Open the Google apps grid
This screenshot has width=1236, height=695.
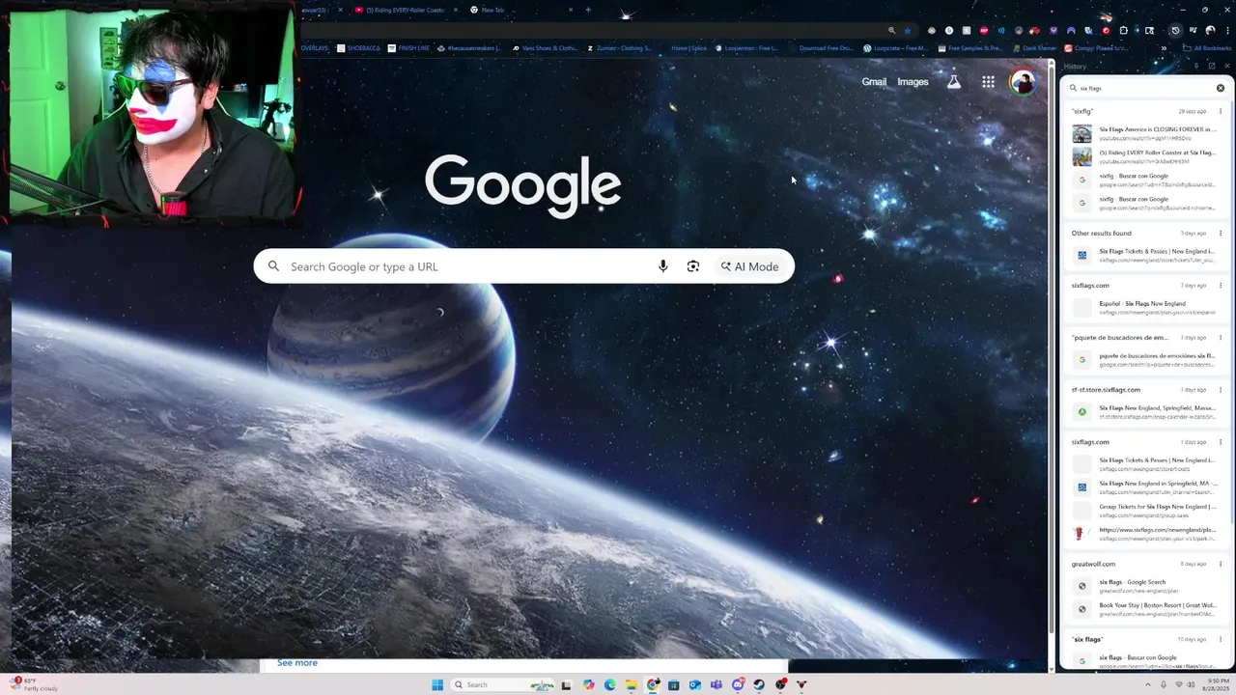988,82
